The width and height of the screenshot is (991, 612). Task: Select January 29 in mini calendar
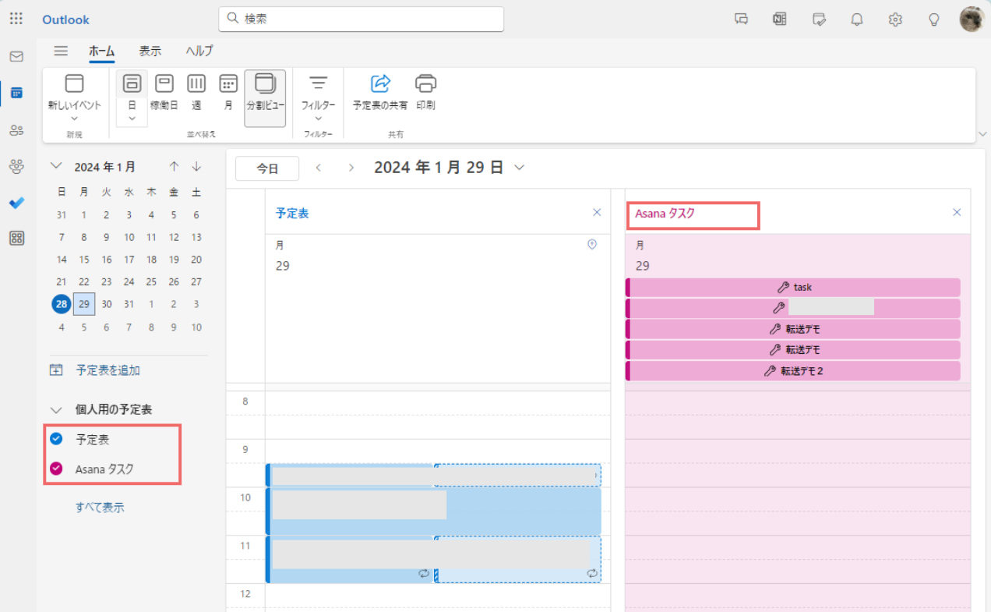[x=84, y=305]
